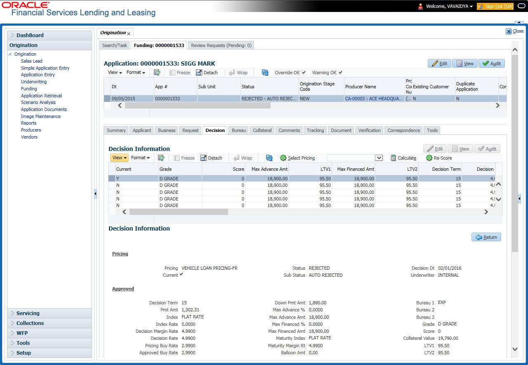This screenshot has width=528, height=365.
Task: Toggle the Override OK checkmark
Action: pyautogui.click(x=304, y=73)
